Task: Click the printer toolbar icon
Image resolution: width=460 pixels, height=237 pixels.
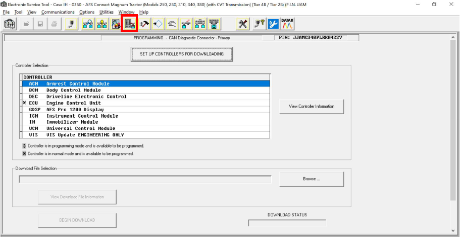Action: 54,24
